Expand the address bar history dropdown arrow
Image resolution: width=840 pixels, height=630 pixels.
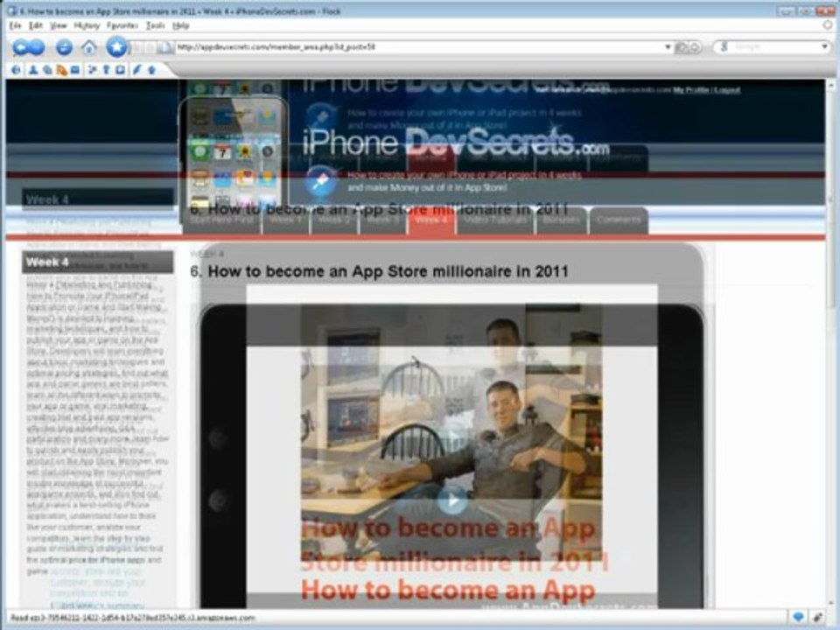[668, 47]
